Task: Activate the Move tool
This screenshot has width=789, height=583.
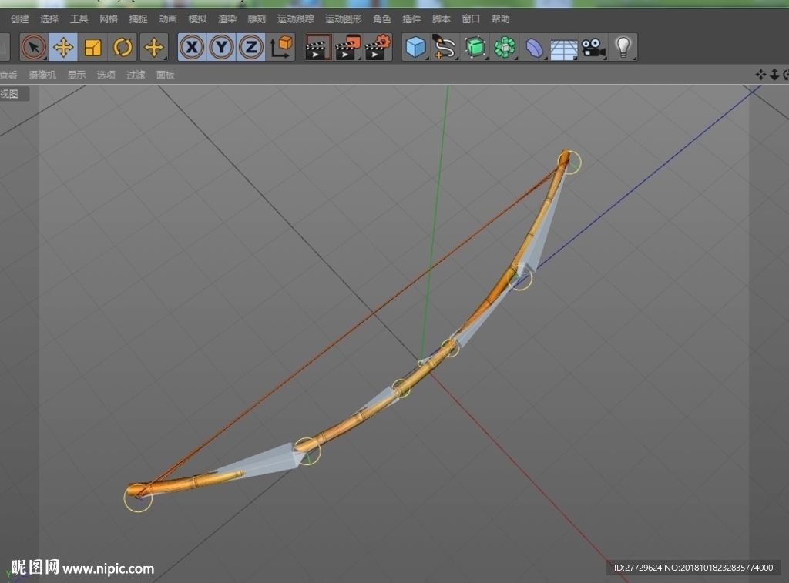Action: coord(63,47)
